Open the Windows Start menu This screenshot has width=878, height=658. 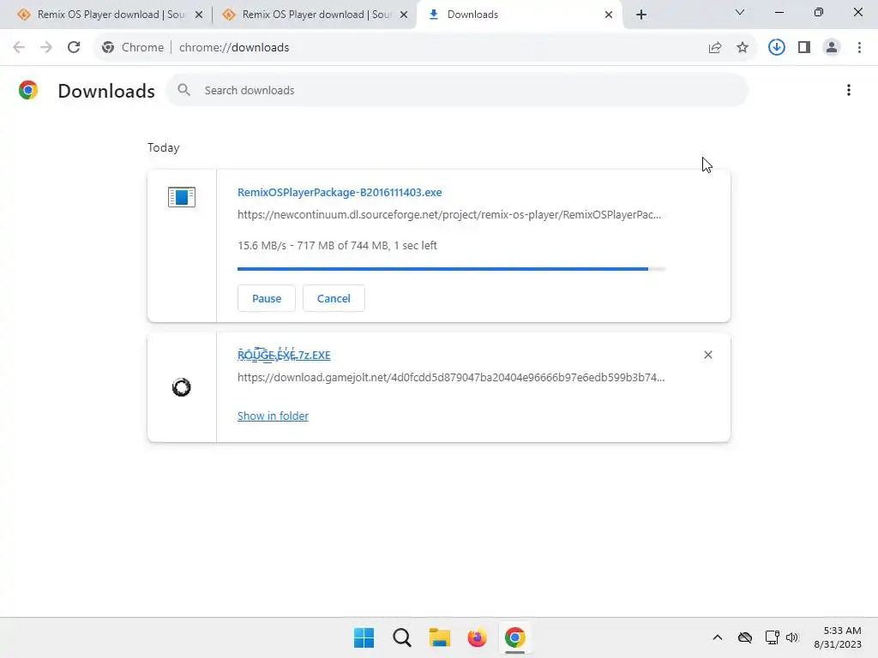pos(364,637)
